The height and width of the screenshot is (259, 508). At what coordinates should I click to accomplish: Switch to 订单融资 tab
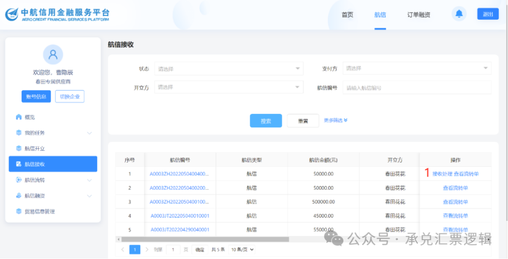click(419, 15)
